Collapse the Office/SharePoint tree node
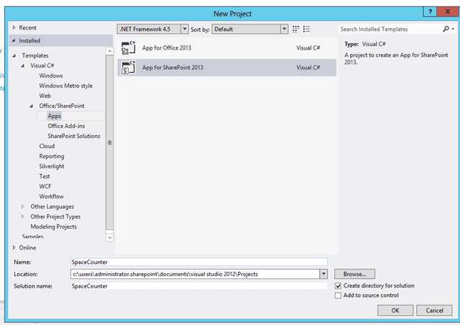460x325 pixels. tap(32, 106)
